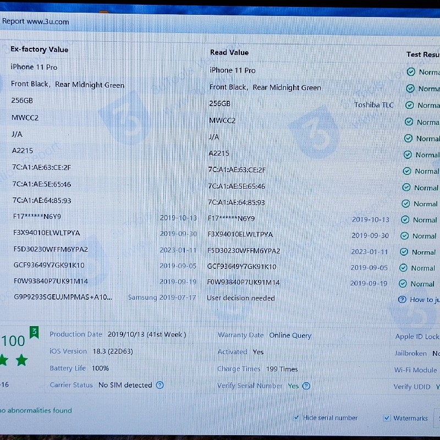440x440 pixels.
Task: Click Production Date 2019/10/13 (41st Week) value
Action: coord(147,334)
